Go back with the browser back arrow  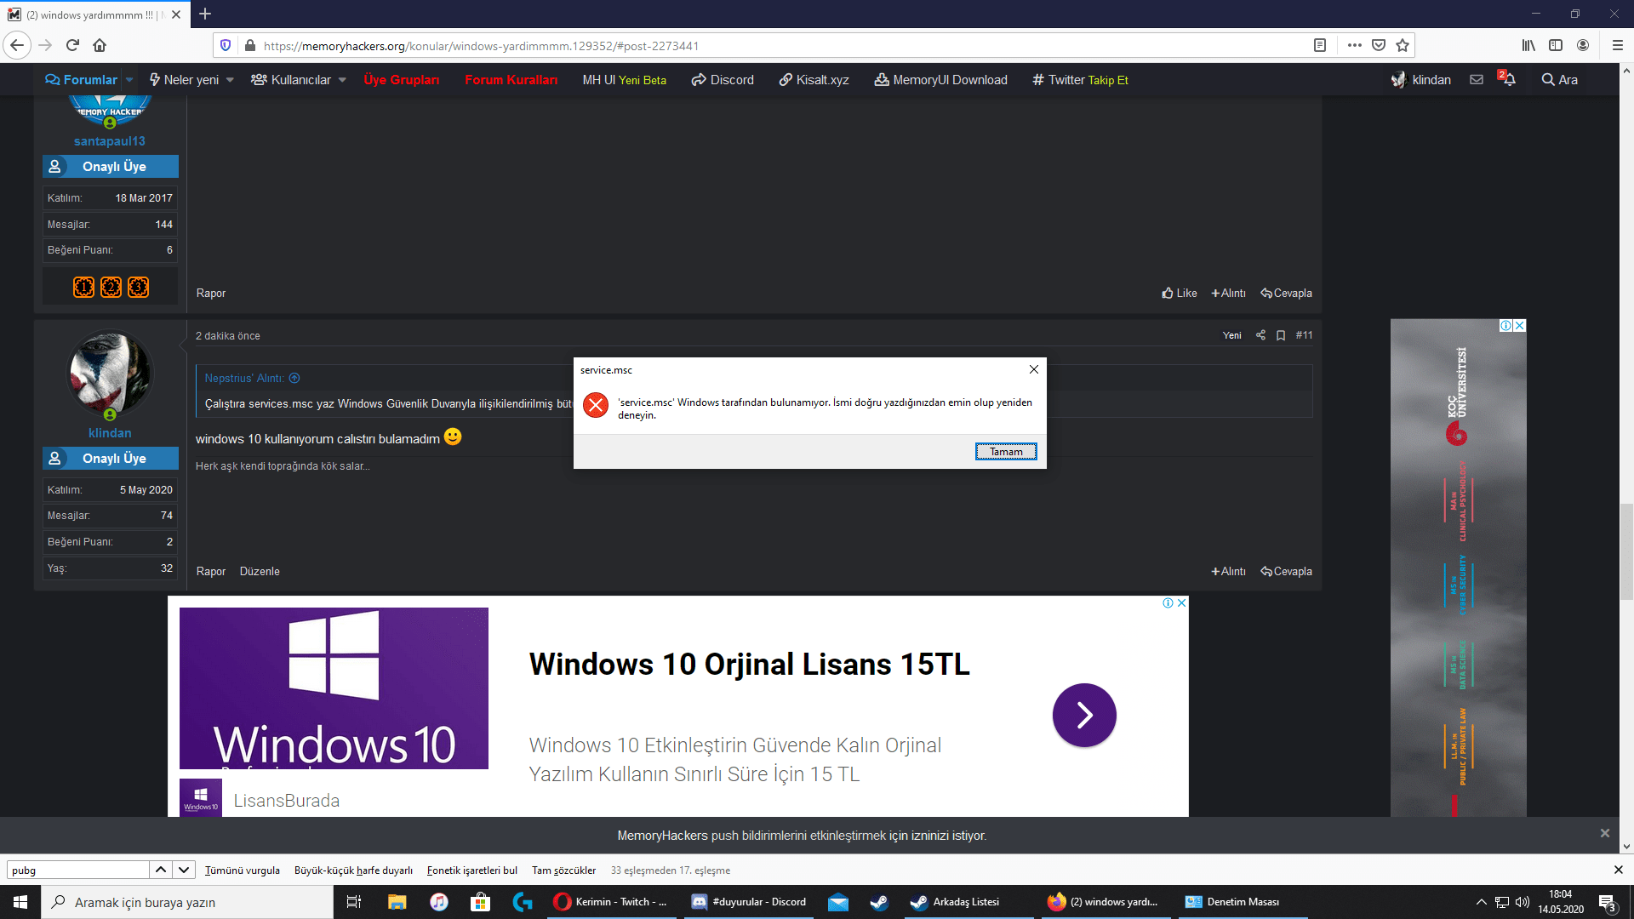click(x=17, y=45)
